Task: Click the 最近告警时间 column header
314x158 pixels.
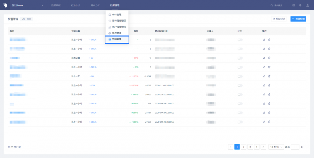Action: tap(161, 31)
